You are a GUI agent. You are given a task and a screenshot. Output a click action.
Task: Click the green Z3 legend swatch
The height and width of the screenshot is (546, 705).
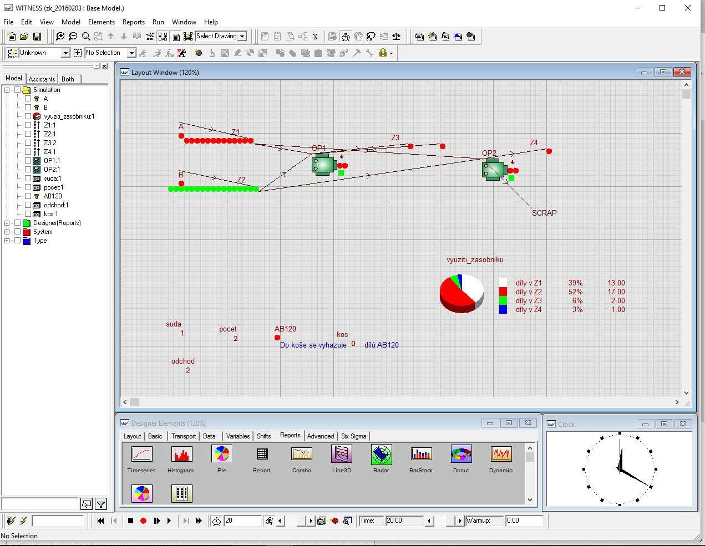pos(503,300)
